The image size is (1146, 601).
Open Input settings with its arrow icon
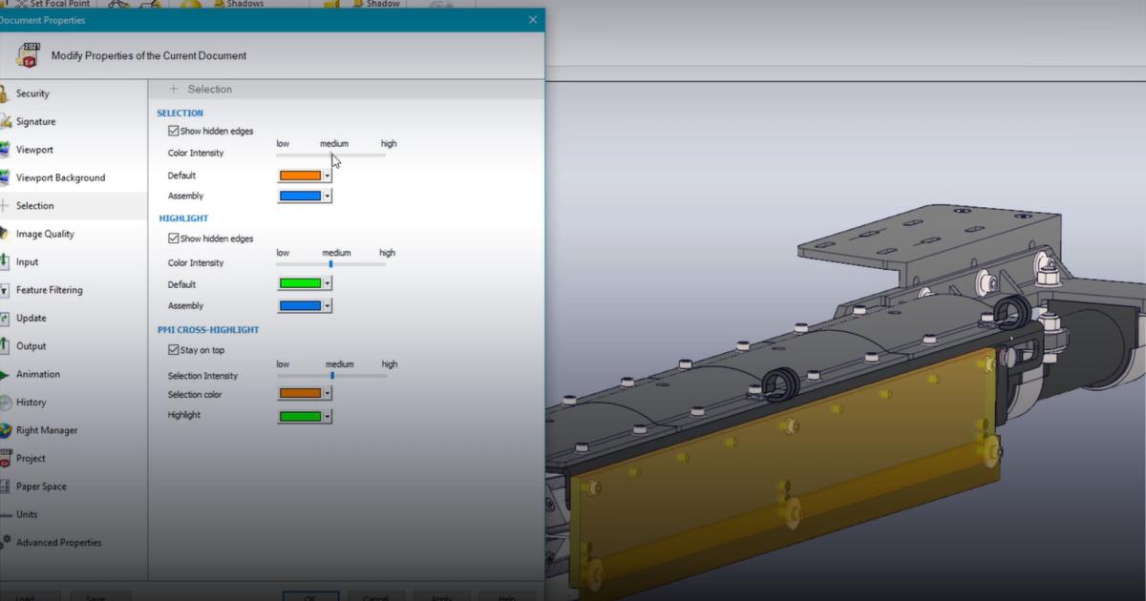click(x=4, y=261)
